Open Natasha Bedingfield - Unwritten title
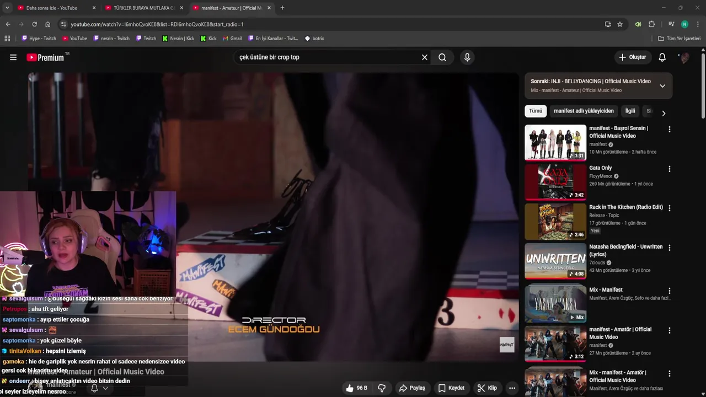Image resolution: width=706 pixels, height=397 pixels. (626, 250)
